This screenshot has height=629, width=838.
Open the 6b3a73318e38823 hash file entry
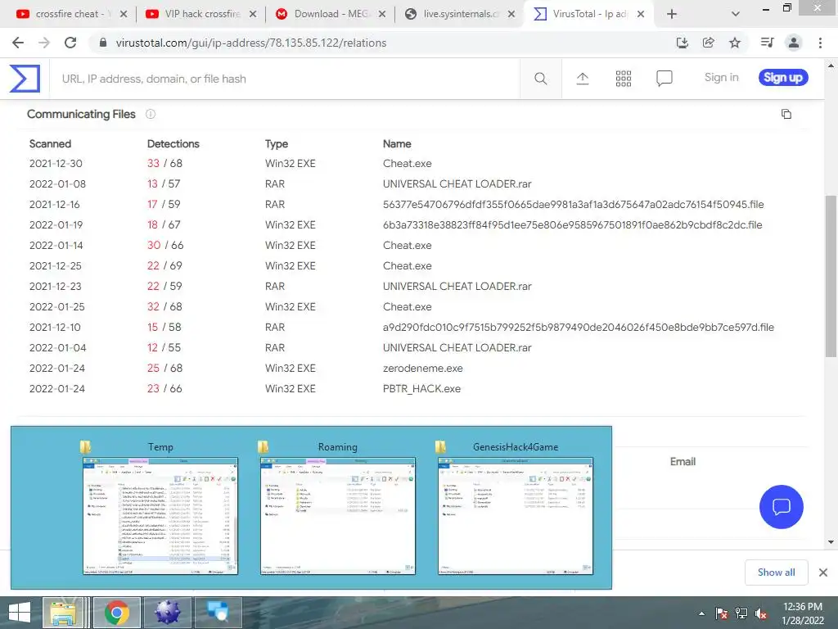pyautogui.click(x=572, y=224)
